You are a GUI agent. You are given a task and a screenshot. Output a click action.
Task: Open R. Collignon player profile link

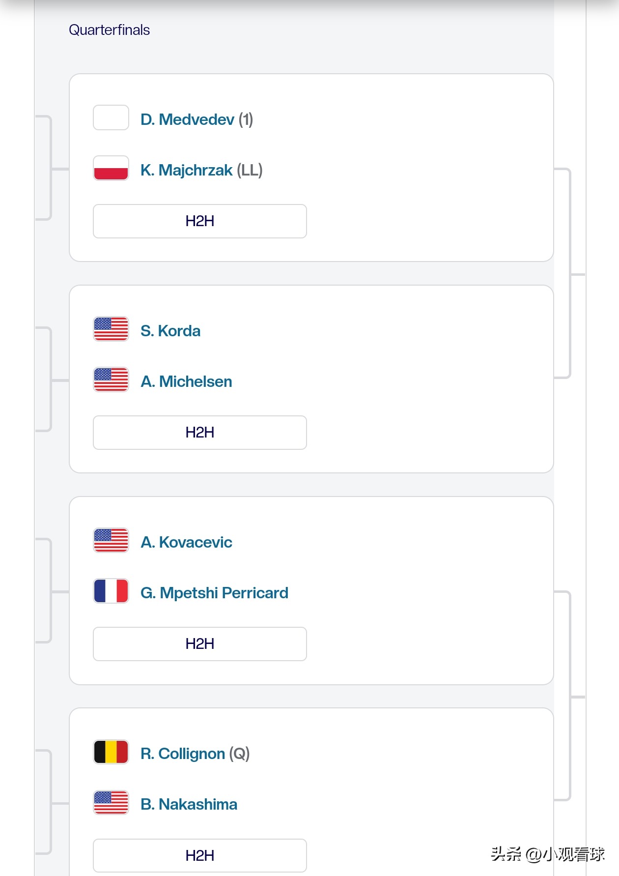pos(183,754)
